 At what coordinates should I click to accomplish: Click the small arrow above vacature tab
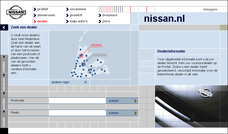(x=4, y=75)
